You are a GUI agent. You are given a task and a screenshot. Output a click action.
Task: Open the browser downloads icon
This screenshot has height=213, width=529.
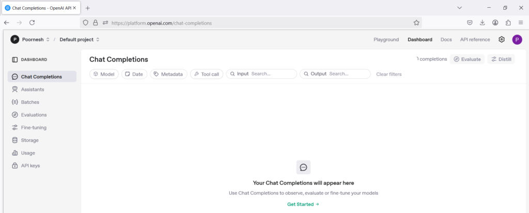tap(482, 23)
